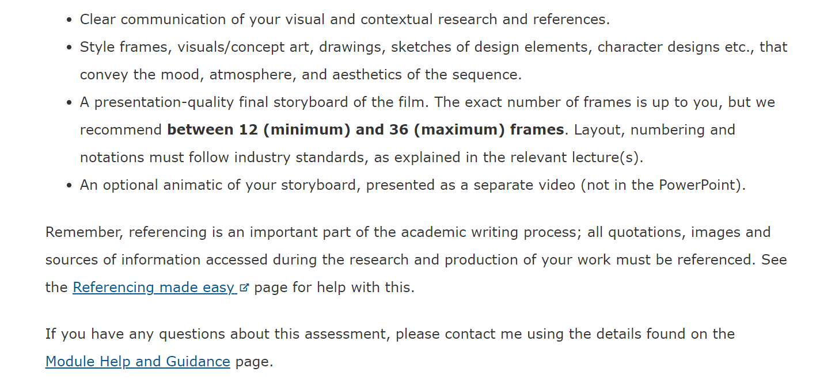
Task: Click the bold text about 12 to 36 frames
Action: [x=366, y=130]
